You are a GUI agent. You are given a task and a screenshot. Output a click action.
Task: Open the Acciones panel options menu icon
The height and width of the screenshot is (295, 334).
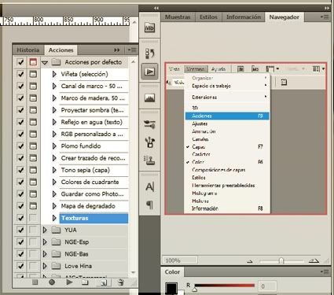(132, 50)
